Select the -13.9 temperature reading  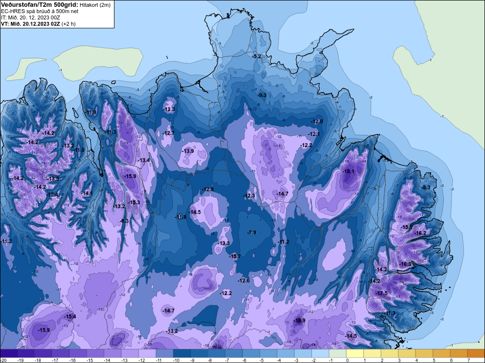pyautogui.click(x=188, y=151)
